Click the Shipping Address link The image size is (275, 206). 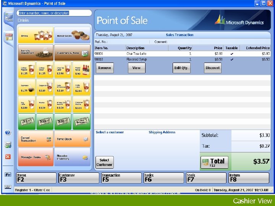162,132
